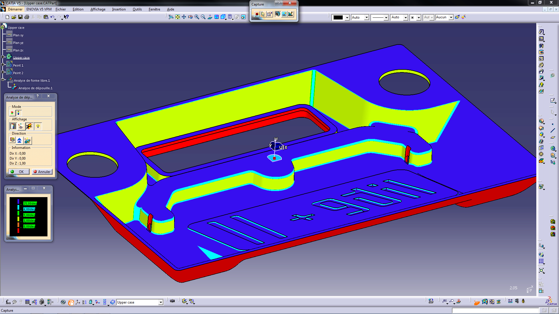
Task: Click OK in draft analysis dialog
Action: click(x=19, y=172)
